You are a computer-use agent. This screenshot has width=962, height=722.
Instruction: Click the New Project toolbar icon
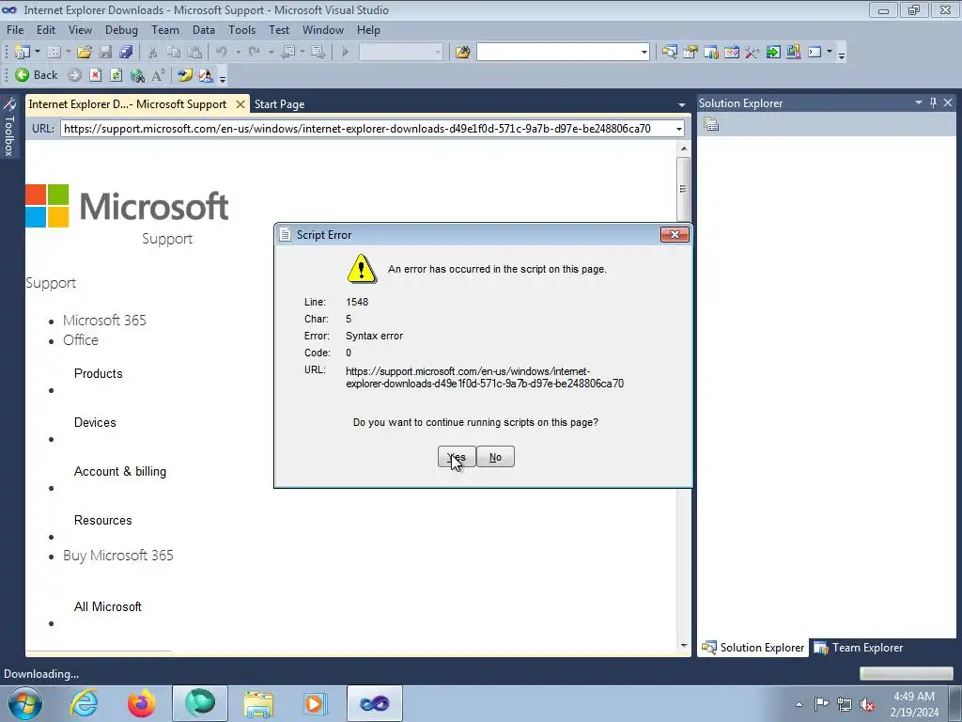(23, 53)
